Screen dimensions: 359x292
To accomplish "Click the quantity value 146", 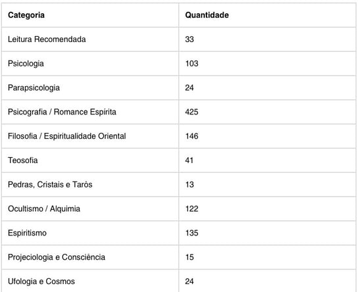I will pyautogui.click(x=191, y=136).
